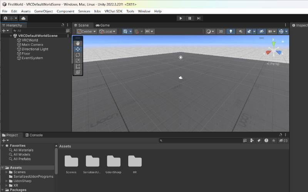The image size is (308, 192).
Task: Click the blue Z axis cone
Action: [x=279, y=53]
